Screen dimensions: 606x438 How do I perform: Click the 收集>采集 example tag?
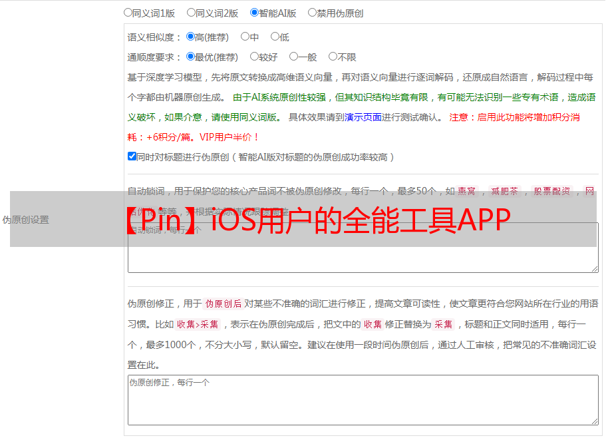(x=198, y=324)
